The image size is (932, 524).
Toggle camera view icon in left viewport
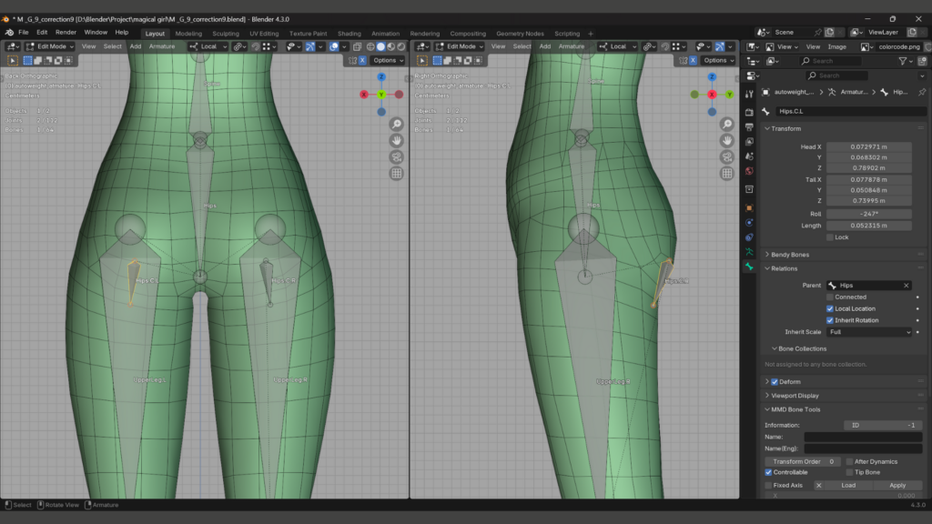397,157
